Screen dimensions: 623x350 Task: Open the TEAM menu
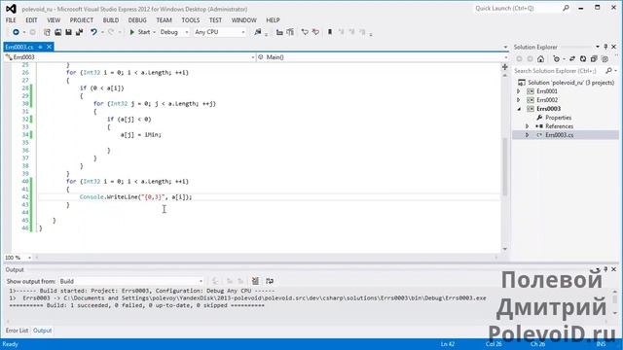(164, 19)
